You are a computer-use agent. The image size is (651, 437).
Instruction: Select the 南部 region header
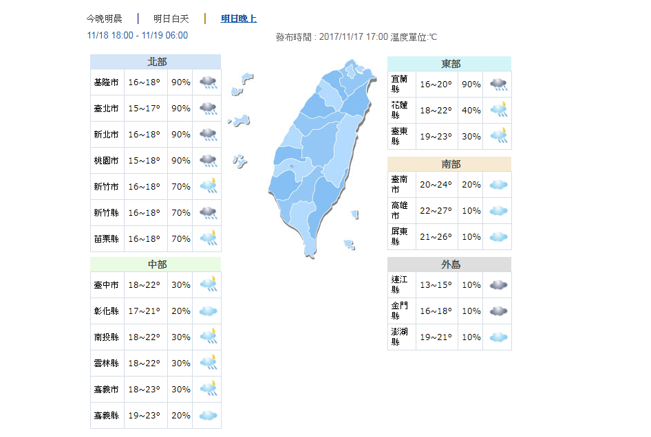(449, 164)
